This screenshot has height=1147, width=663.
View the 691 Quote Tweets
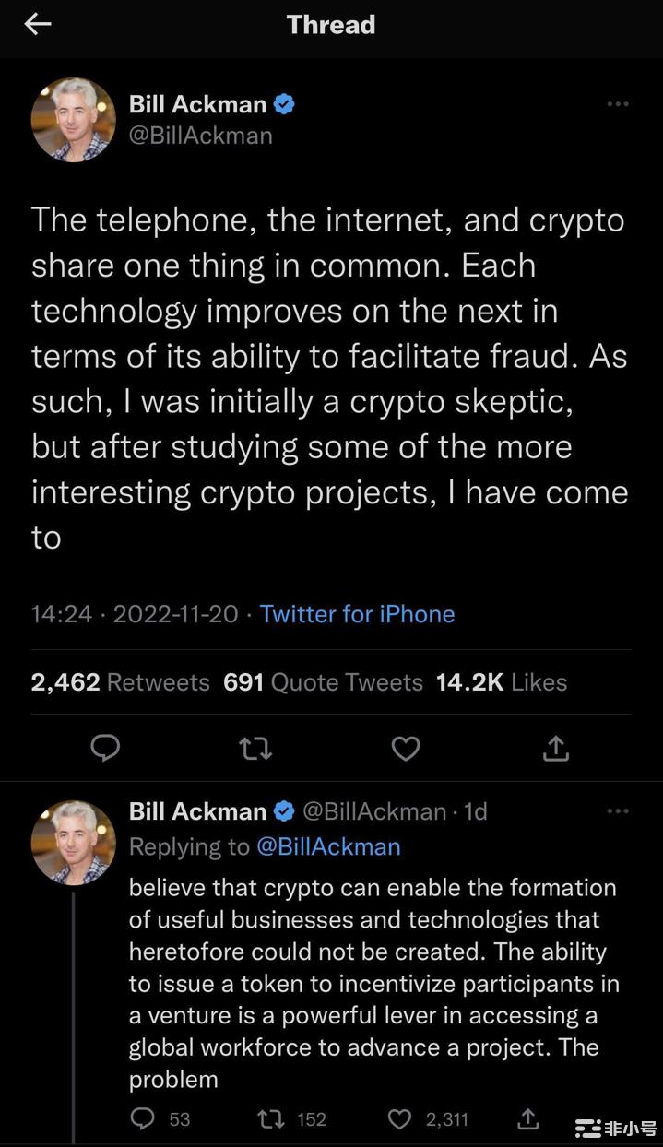coord(323,682)
